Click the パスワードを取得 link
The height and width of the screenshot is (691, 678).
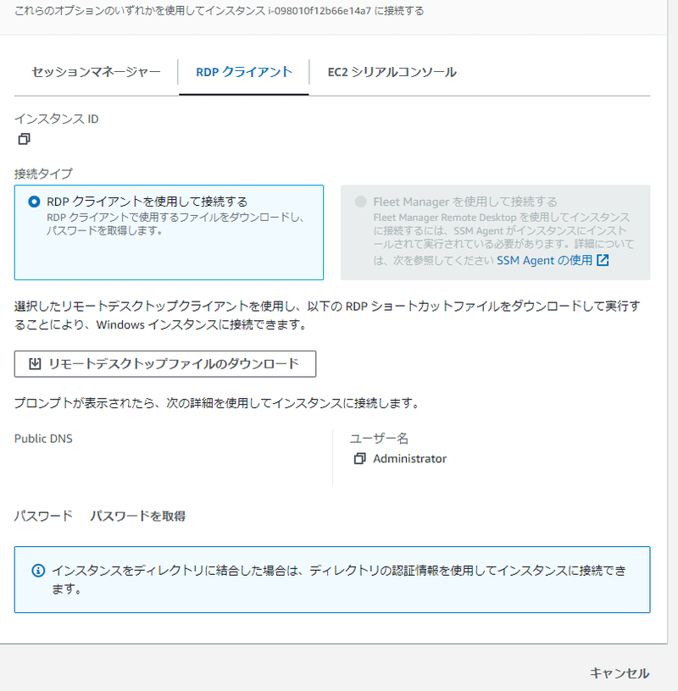coord(138,516)
